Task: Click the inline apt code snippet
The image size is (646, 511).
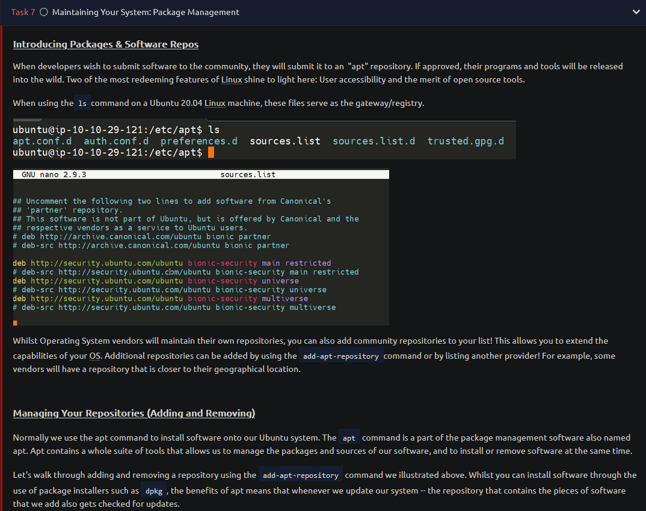Action: [349, 438]
